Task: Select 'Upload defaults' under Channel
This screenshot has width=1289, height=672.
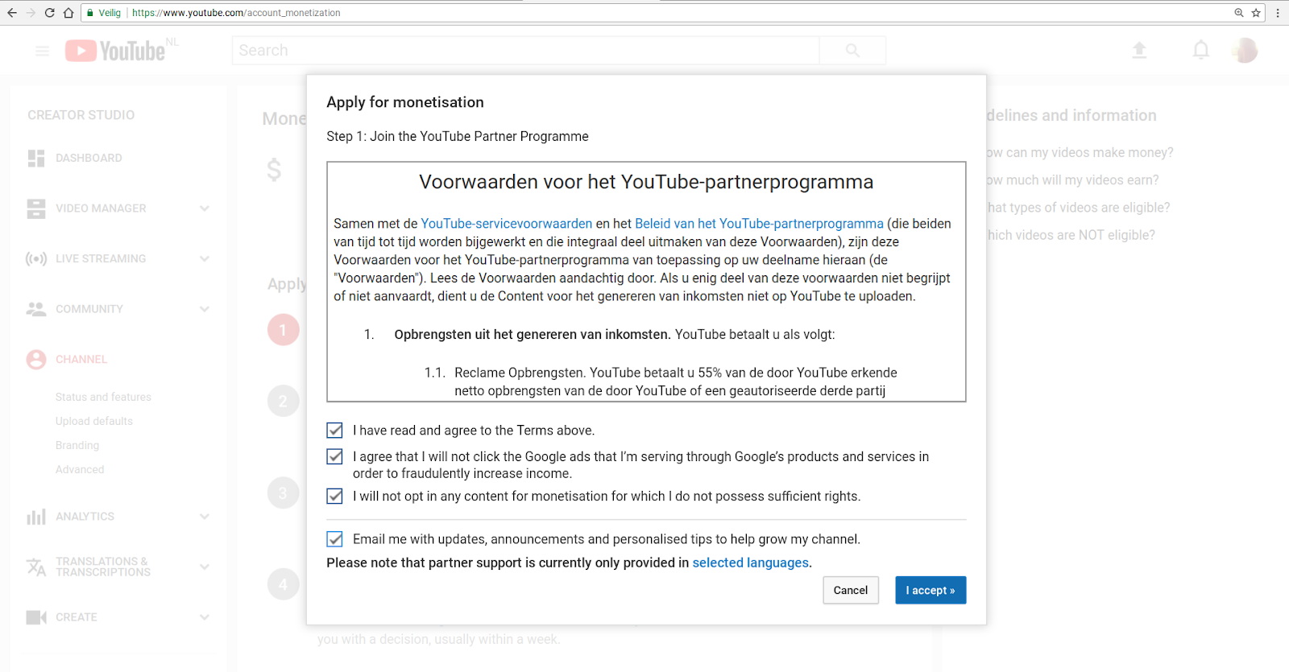Action: [x=94, y=421]
